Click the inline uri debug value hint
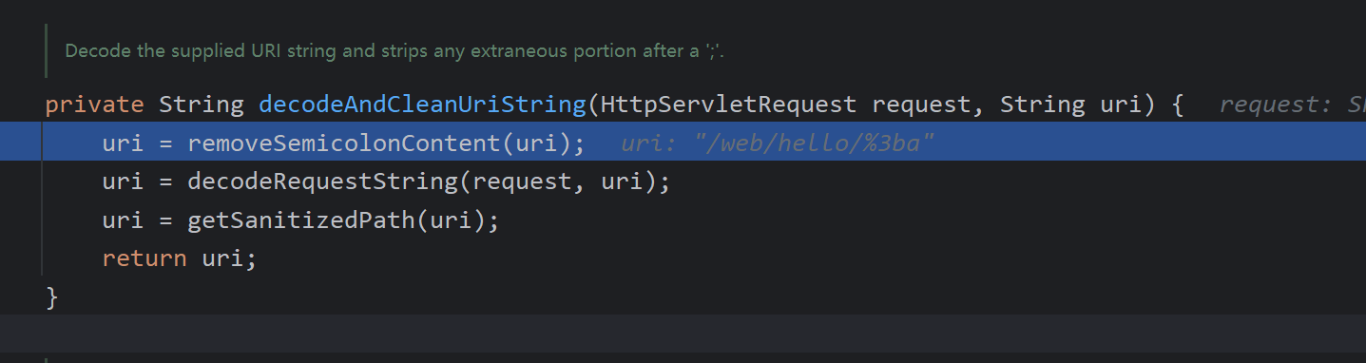The height and width of the screenshot is (363, 1366). 778,143
